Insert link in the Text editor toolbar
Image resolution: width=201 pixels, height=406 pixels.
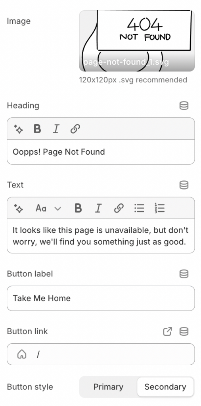pos(119,208)
